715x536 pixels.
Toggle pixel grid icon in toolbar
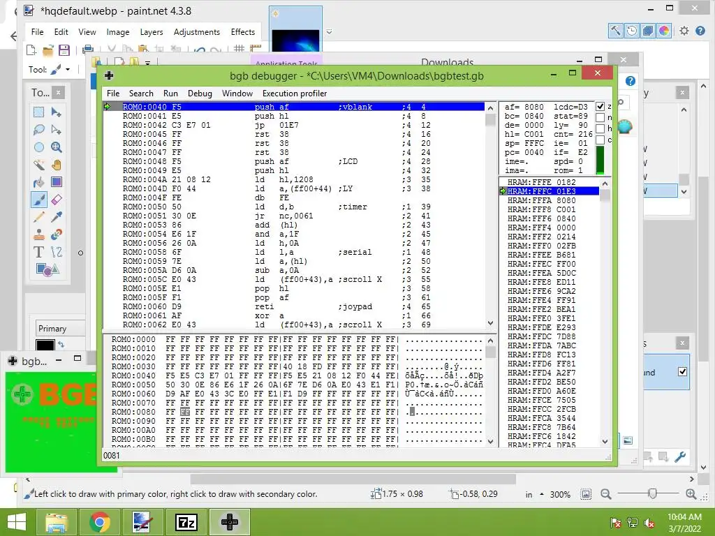(239, 49)
